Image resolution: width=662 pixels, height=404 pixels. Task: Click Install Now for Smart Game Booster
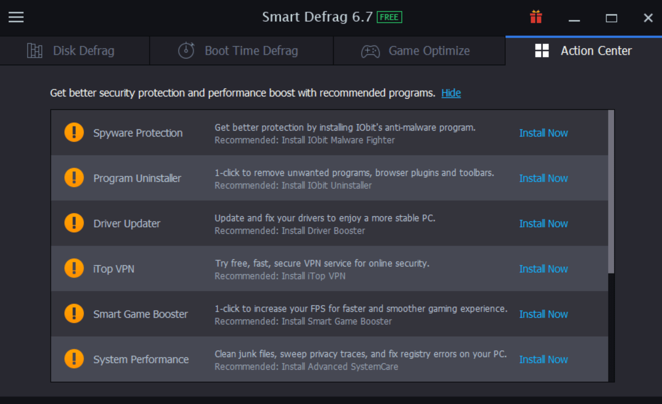click(x=543, y=314)
